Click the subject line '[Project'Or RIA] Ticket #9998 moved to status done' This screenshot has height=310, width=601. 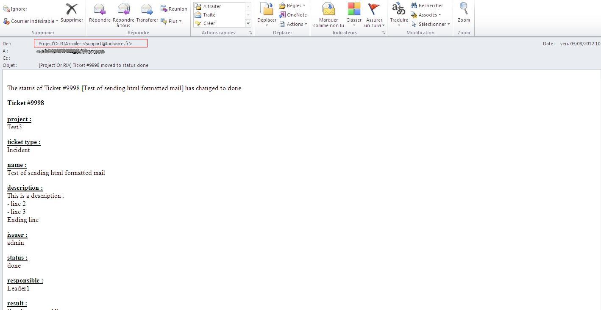(94, 65)
